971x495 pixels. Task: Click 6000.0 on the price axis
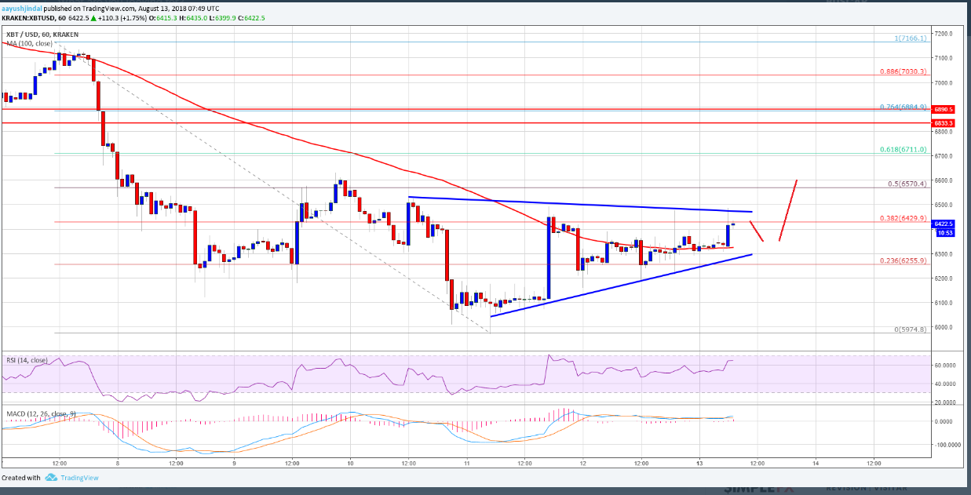pos(944,327)
